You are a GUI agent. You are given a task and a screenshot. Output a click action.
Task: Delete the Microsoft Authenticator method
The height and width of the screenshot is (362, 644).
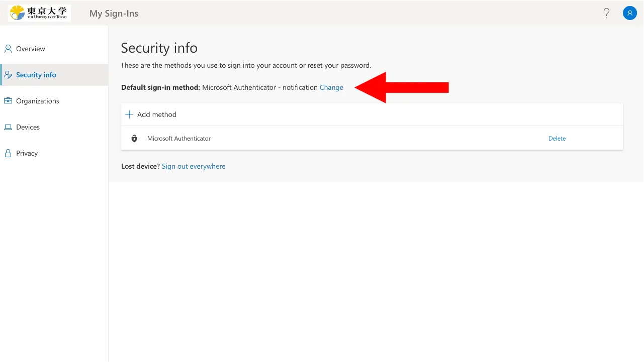pos(557,139)
